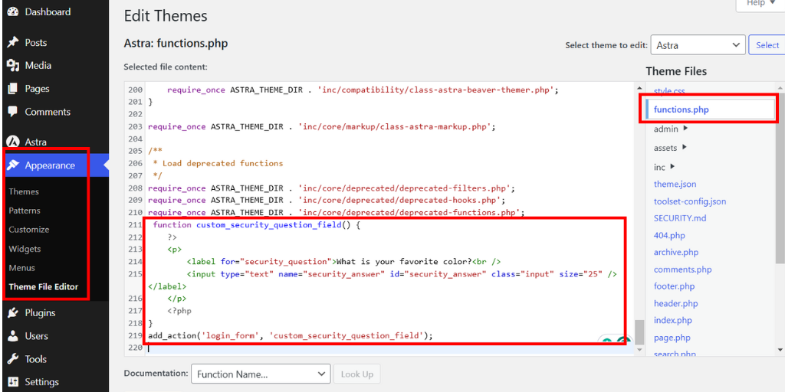This screenshot has width=785, height=392.
Task: Click the Dashboard gauge icon
Action: point(13,11)
